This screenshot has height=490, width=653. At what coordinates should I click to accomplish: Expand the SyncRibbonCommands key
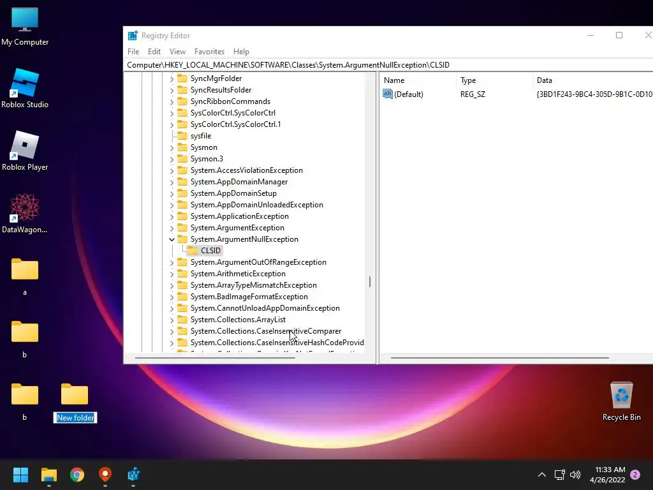tap(172, 101)
